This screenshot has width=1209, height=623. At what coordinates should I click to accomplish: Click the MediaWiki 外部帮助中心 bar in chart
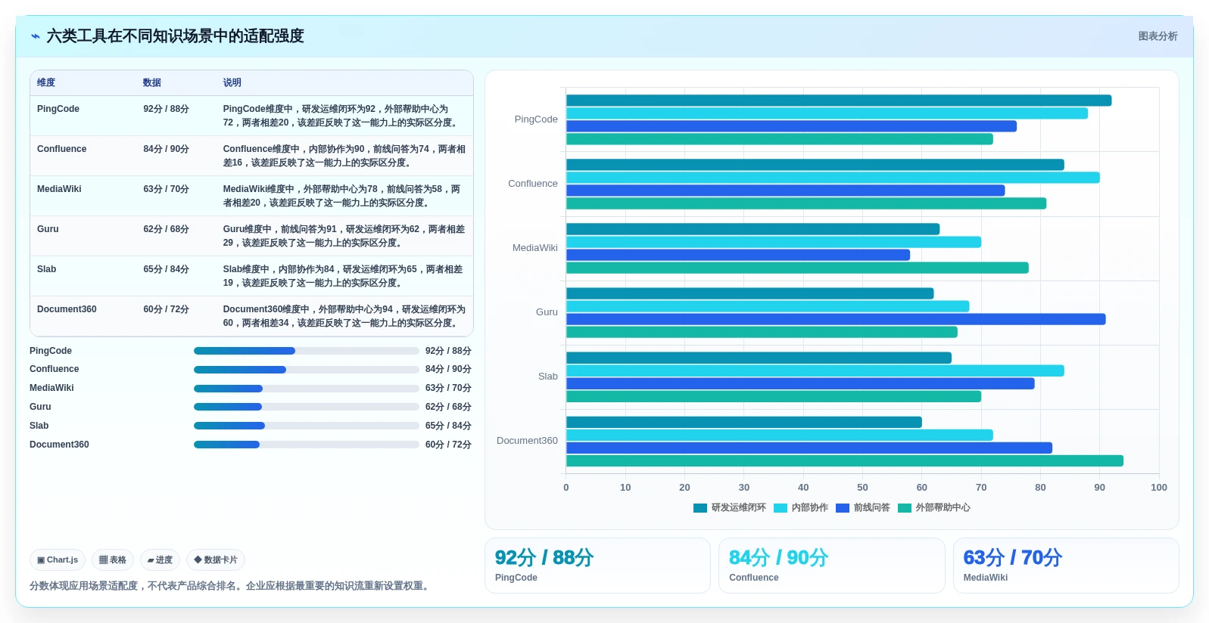click(x=797, y=268)
